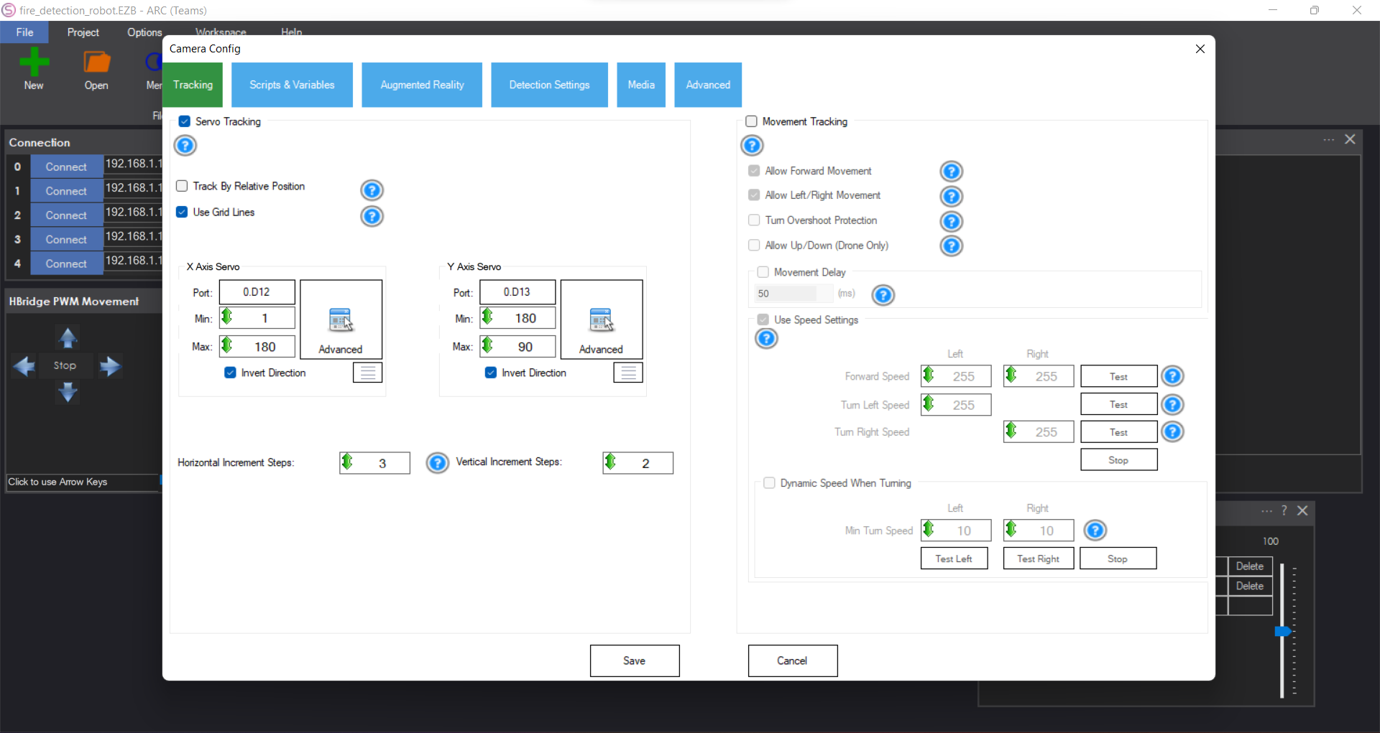Viewport: 1380px width, 733px height.
Task: Click the HBridge forward arrow
Action: point(68,337)
